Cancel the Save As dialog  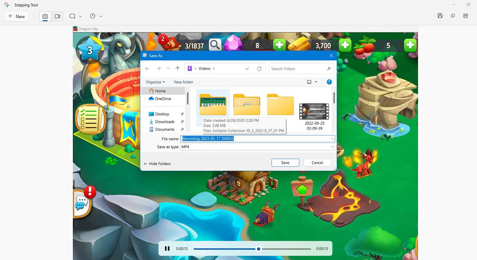pyautogui.click(x=317, y=162)
